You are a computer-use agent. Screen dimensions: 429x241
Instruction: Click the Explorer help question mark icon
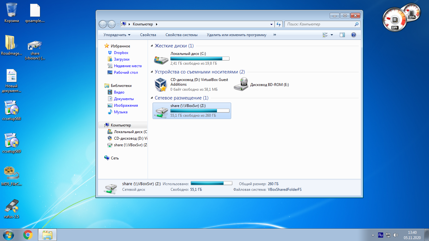(x=354, y=35)
